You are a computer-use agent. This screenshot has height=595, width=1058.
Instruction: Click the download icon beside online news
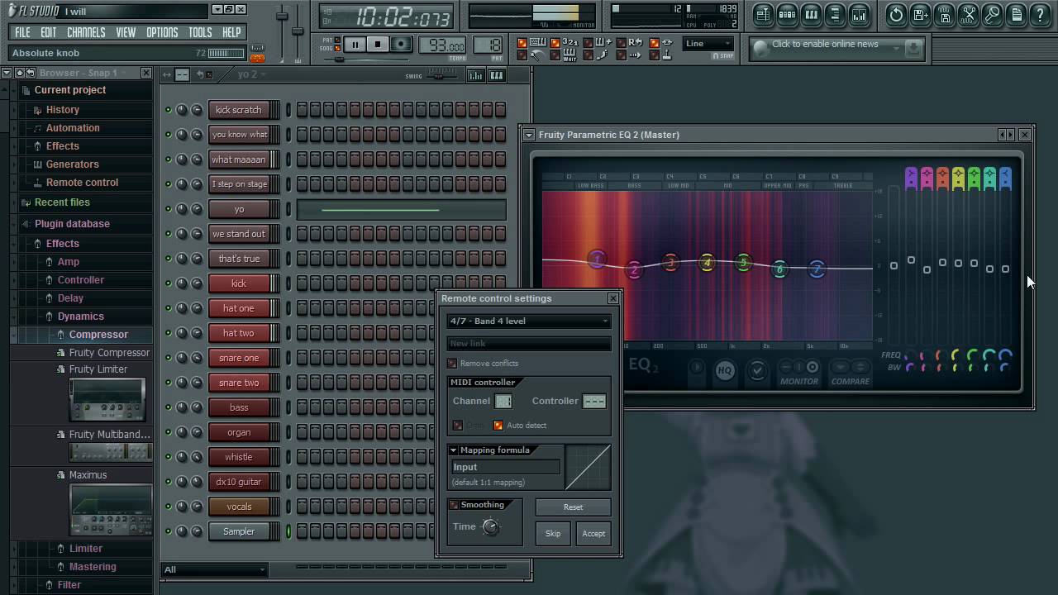click(913, 49)
